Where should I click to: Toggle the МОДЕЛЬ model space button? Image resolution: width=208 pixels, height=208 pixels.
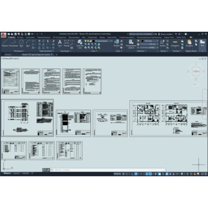click(118, 174)
